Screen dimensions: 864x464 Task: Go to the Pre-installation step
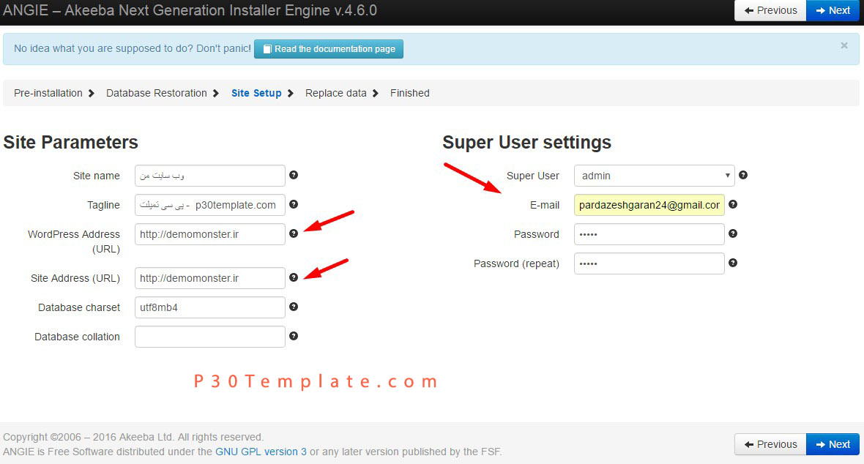[x=48, y=93]
